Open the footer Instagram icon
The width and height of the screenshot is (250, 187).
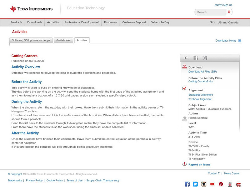(204, 184)
